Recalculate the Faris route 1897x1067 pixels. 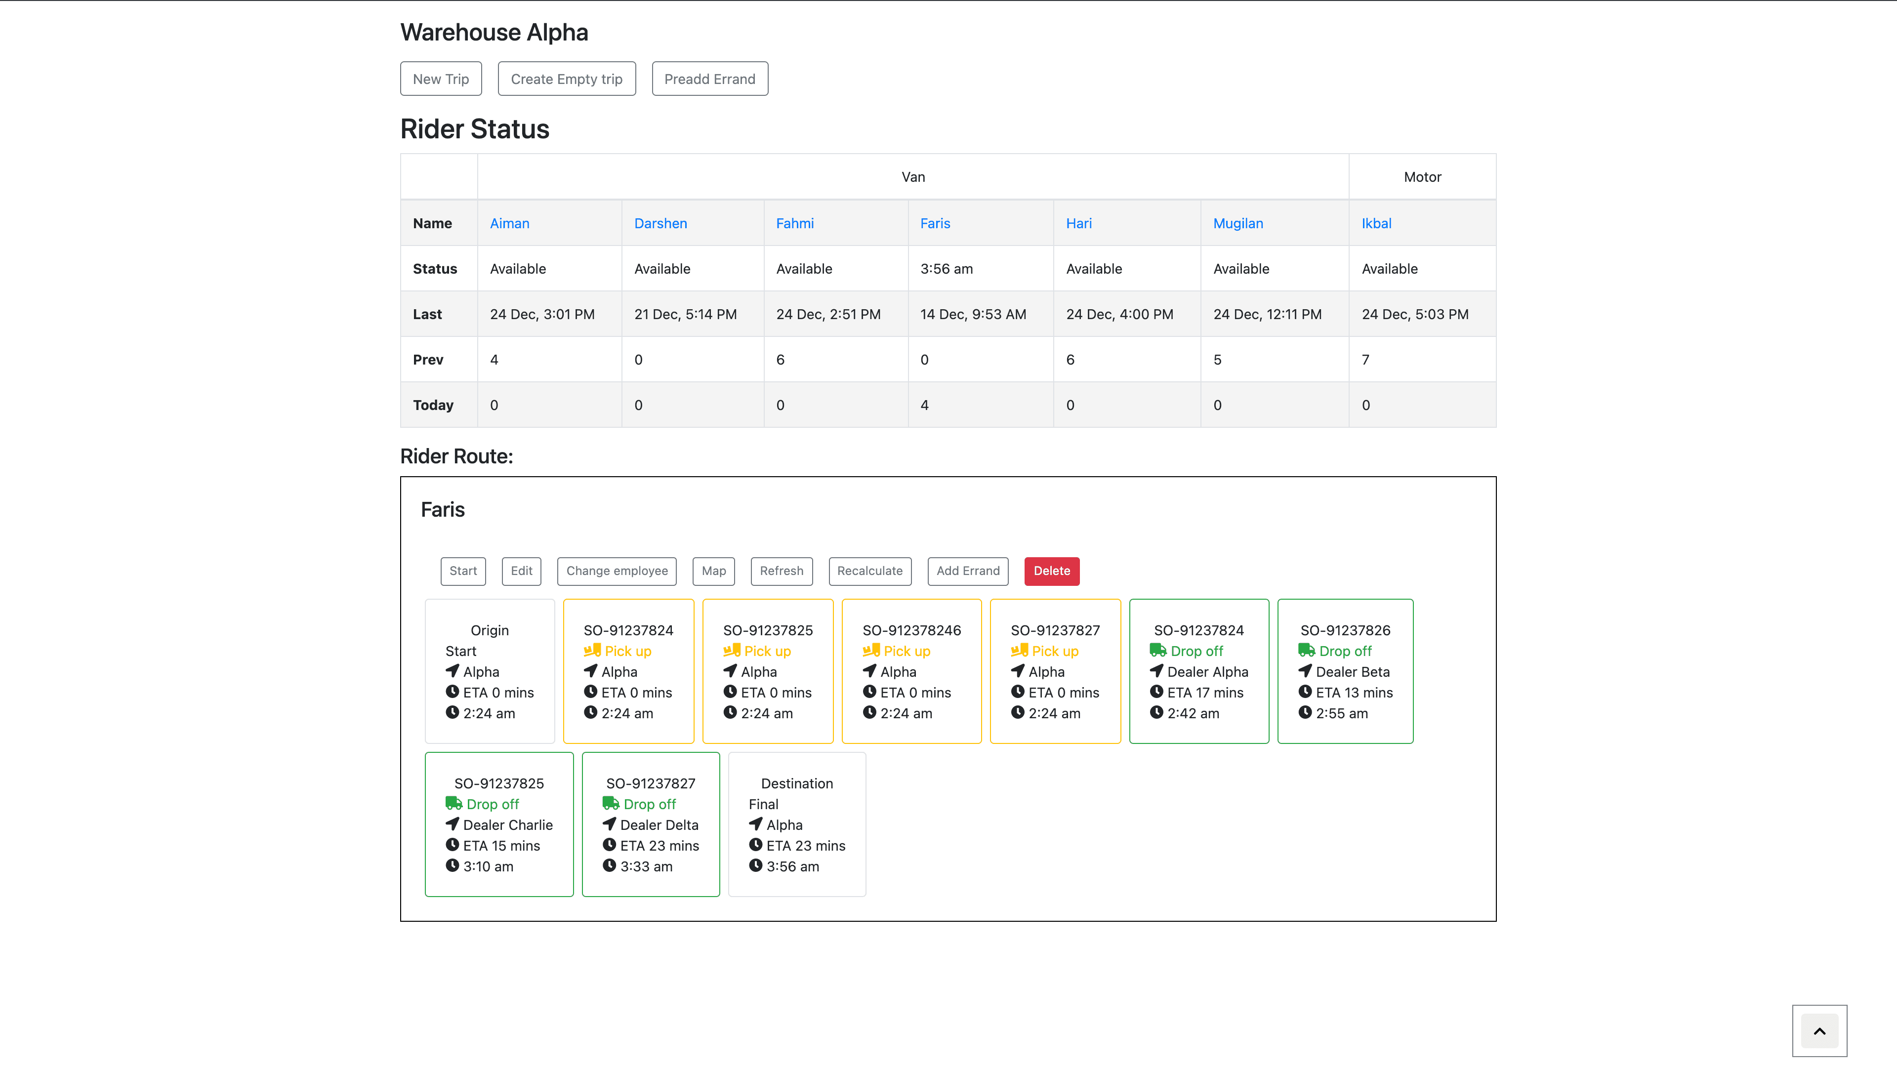869,571
